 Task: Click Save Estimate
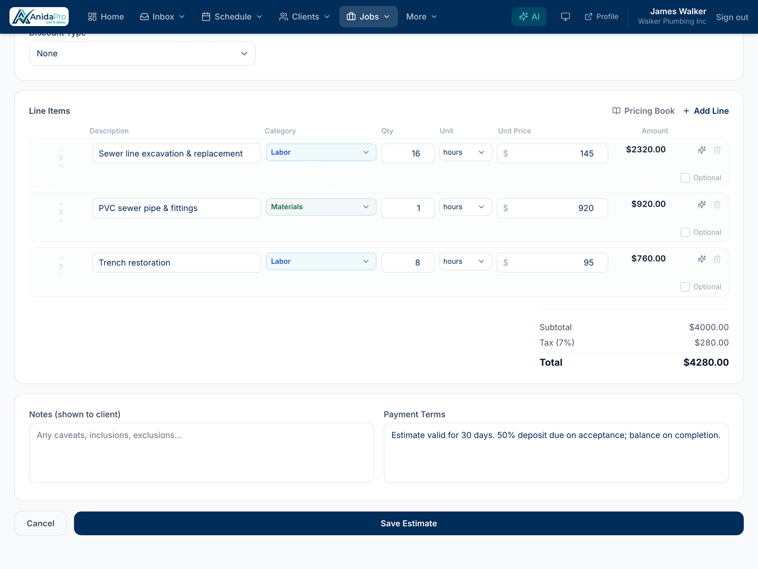point(409,524)
